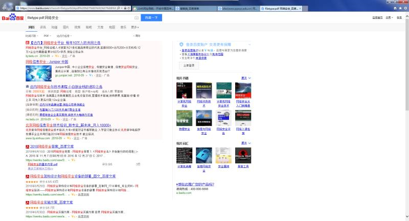The height and width of the screenshot is (221, 409).
Task: Select 知道 search tab
Action: point(54,28)
